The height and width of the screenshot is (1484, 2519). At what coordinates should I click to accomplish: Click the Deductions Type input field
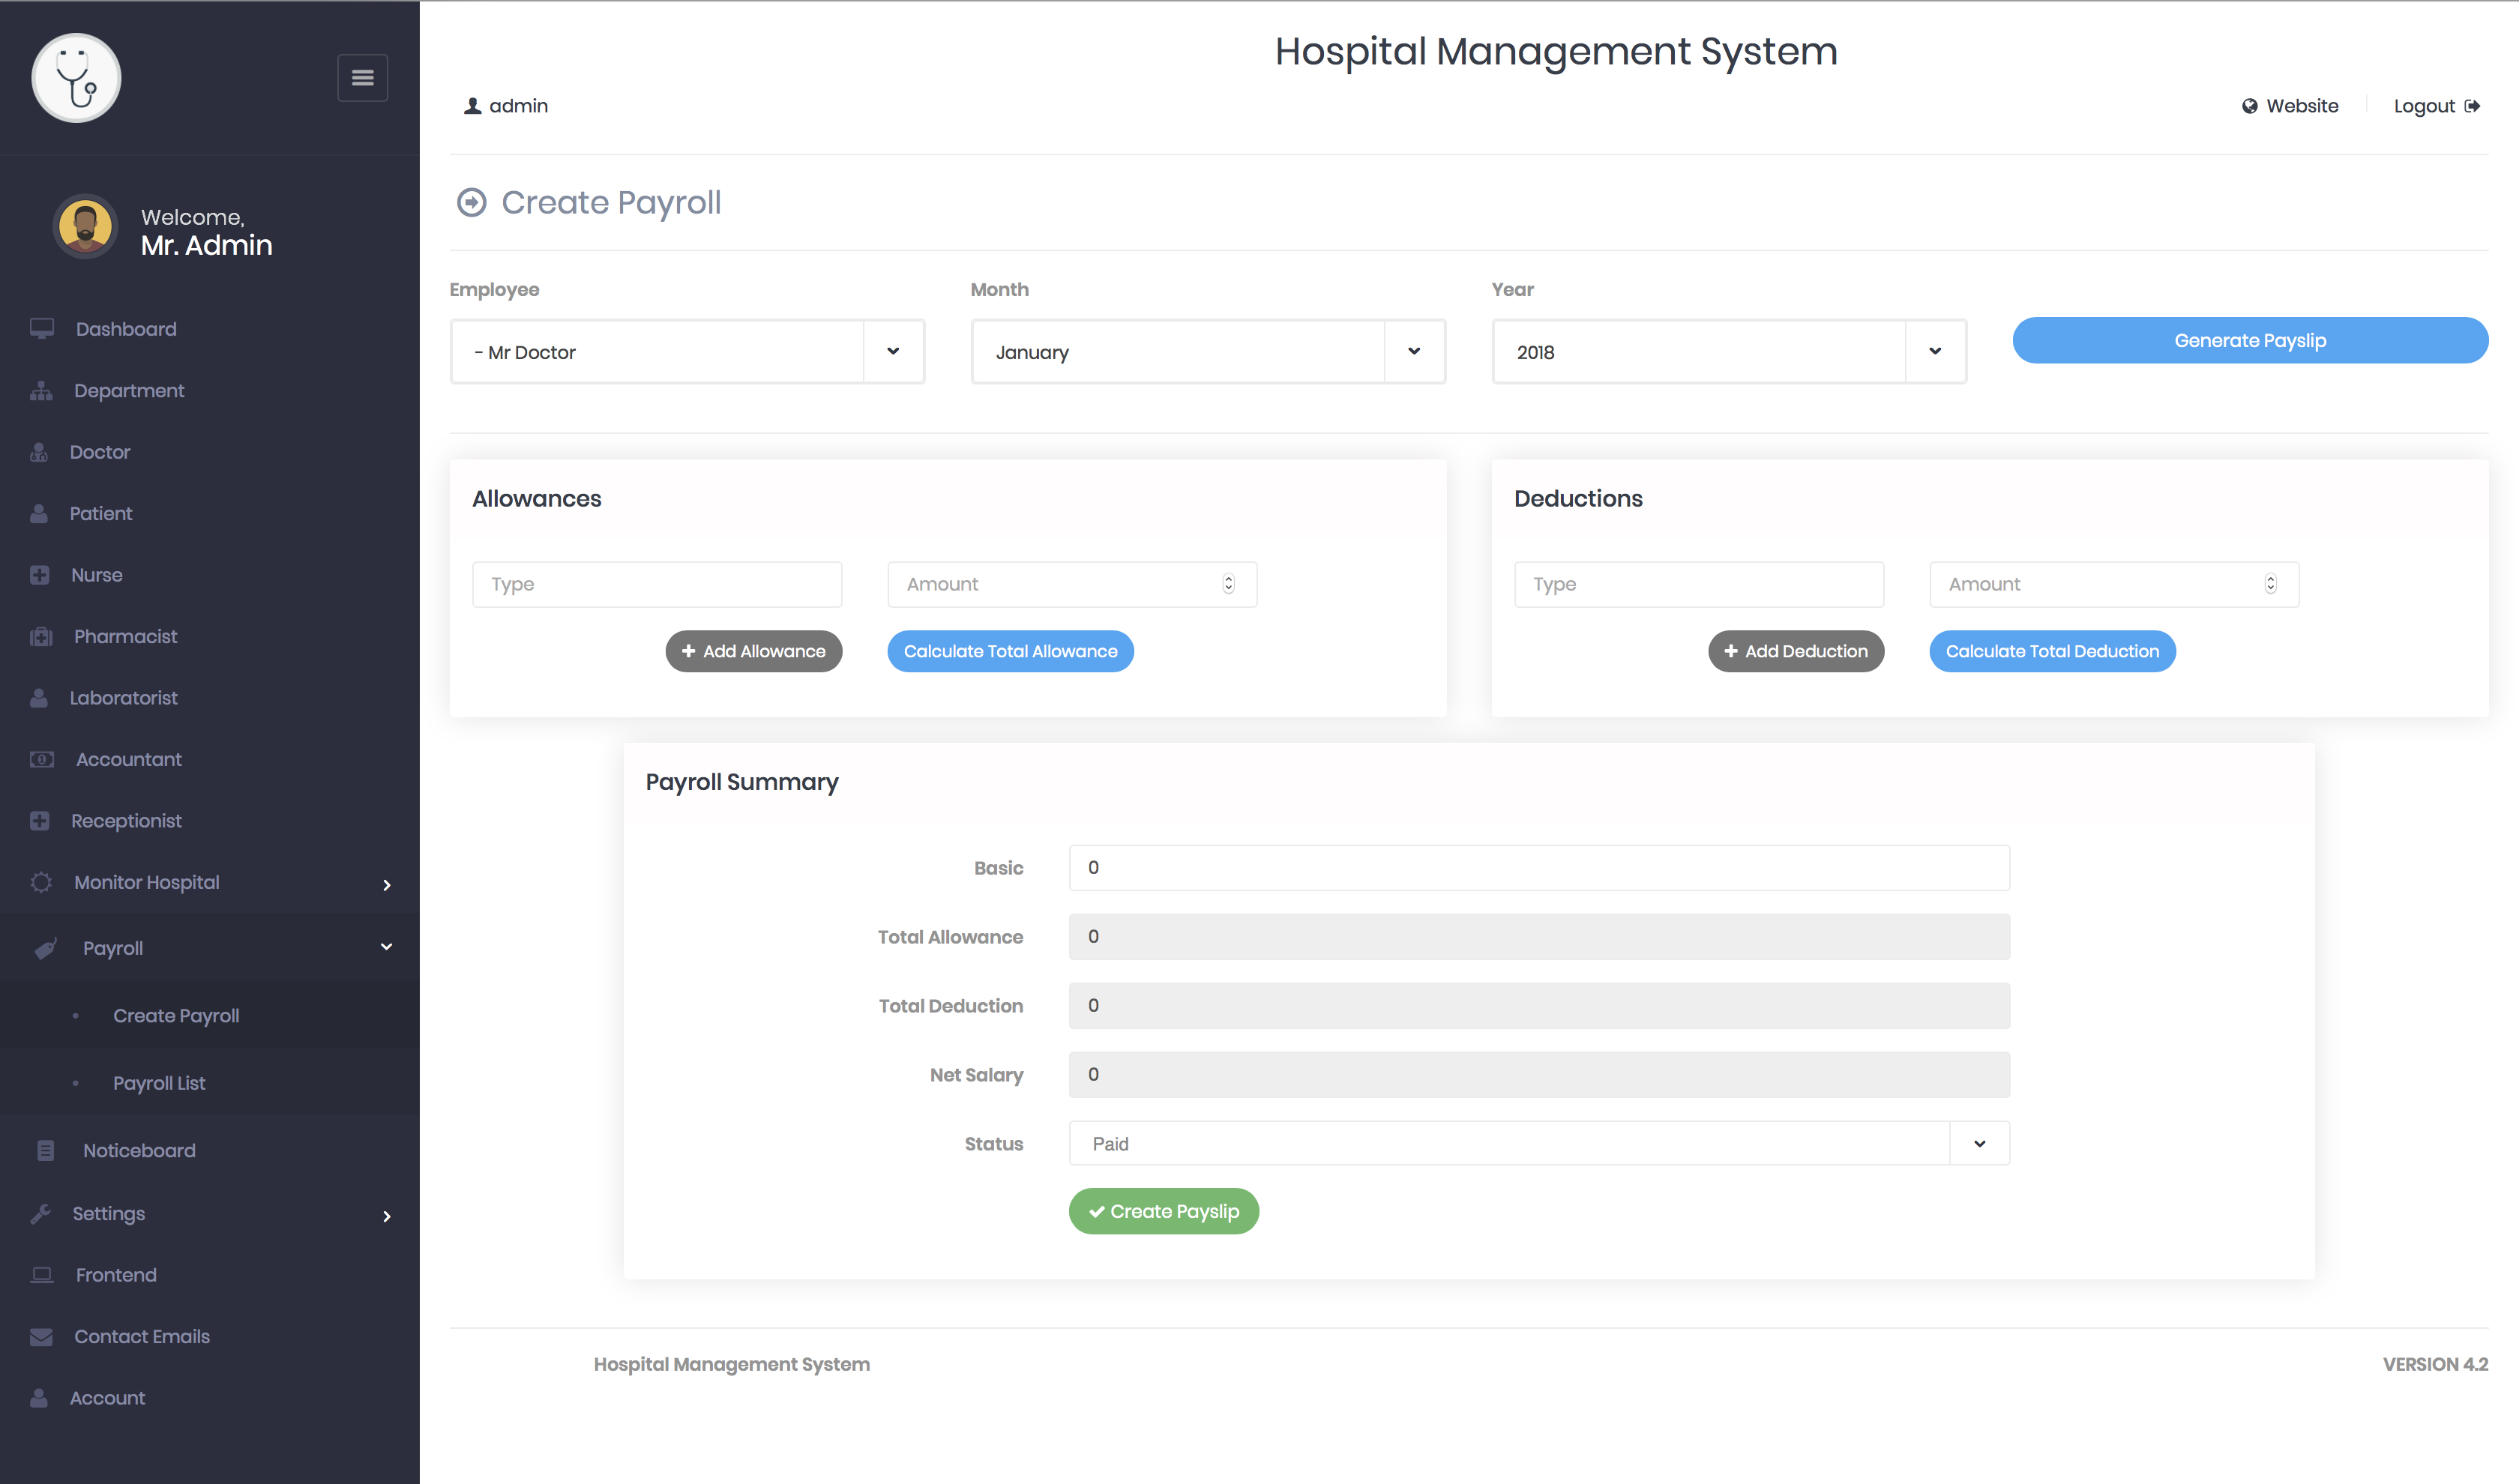(1699, 585)
